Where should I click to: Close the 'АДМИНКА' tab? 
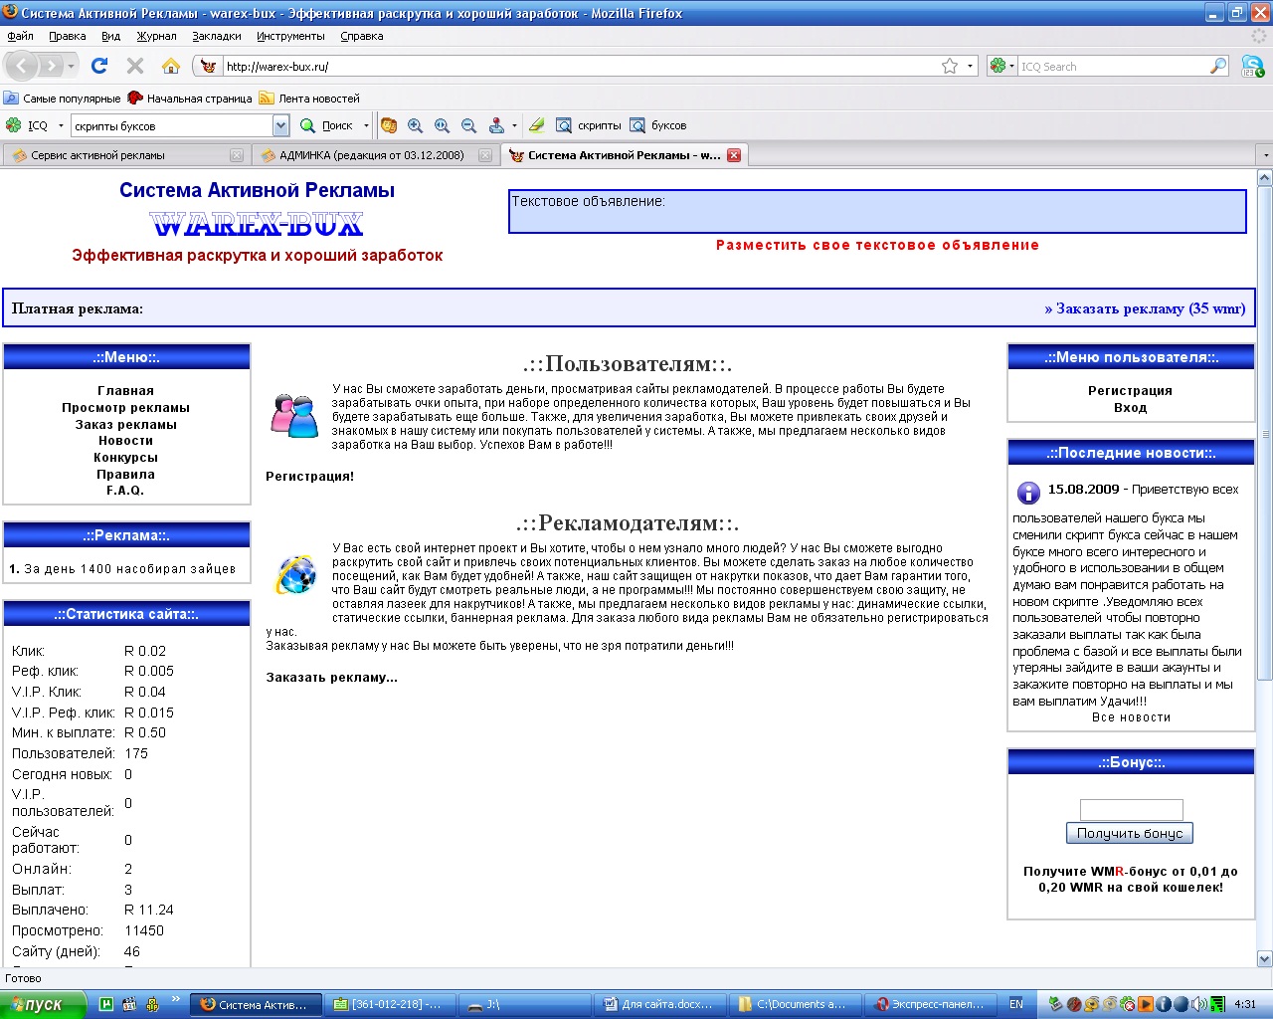pyautogui.click(x=485, y=155)
